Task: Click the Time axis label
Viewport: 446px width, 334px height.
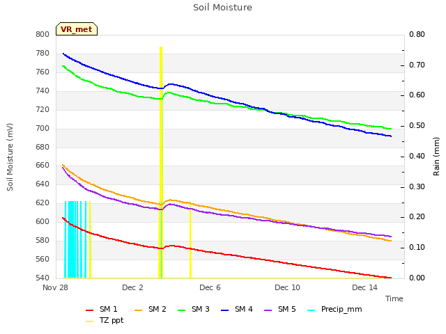Action: point(394,299)
